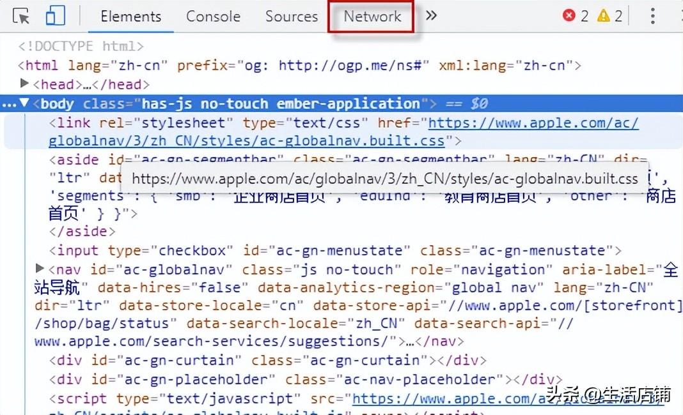
Task: Activate the inspect element picker icon
Action: pos(21,16)
